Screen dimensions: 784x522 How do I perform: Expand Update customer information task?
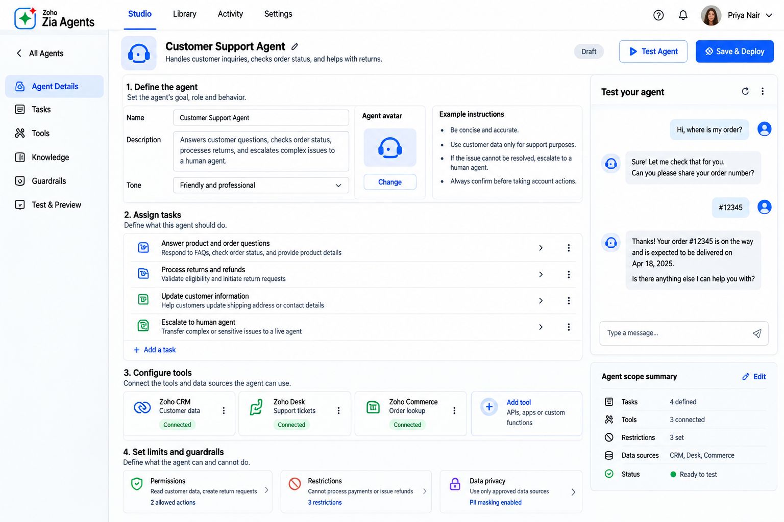(541, 301)
